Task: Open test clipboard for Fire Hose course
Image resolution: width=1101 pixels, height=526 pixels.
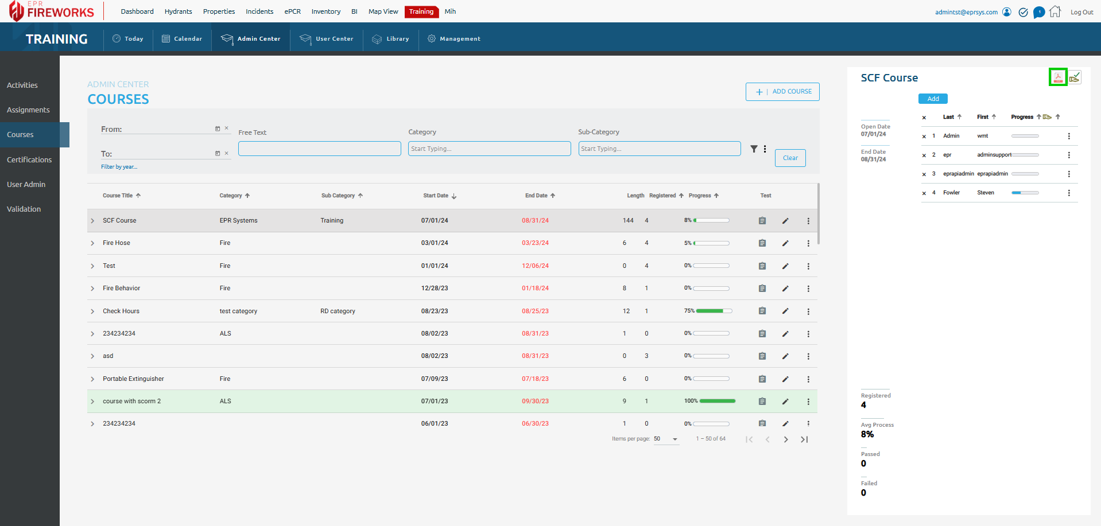Action: click(x=762, y=243)
